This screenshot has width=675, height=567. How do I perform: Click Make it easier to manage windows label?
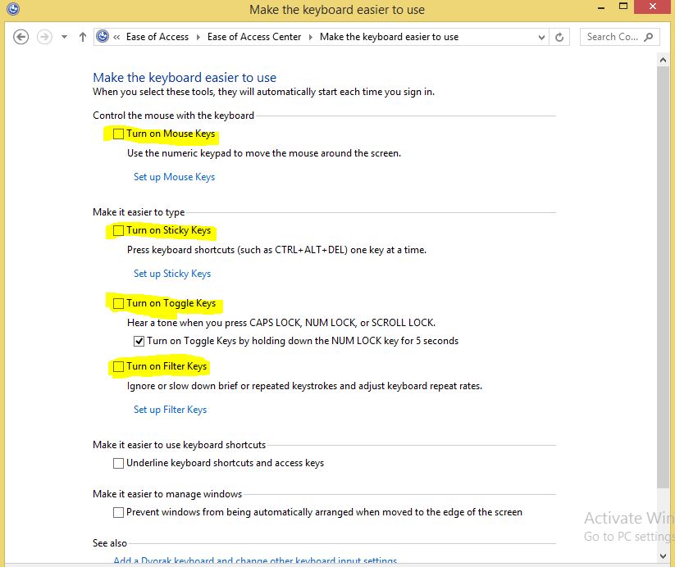tap(167, 494)
